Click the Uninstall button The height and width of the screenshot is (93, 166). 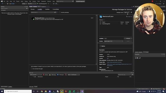coord(128,38)
